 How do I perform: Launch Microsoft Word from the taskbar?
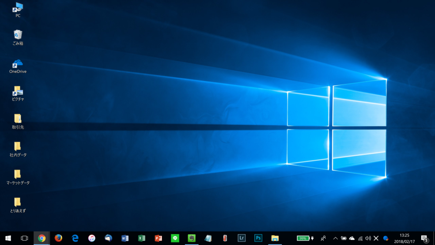coord(125,238)
